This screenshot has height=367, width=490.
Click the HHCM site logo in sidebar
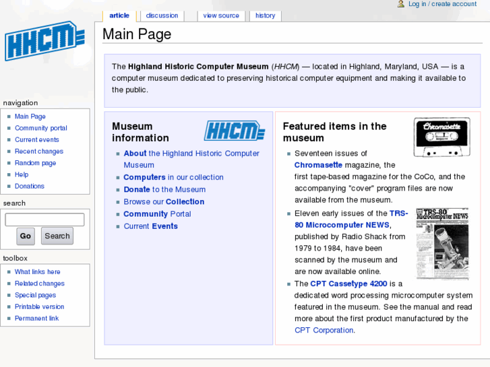[x=44, y=40]
